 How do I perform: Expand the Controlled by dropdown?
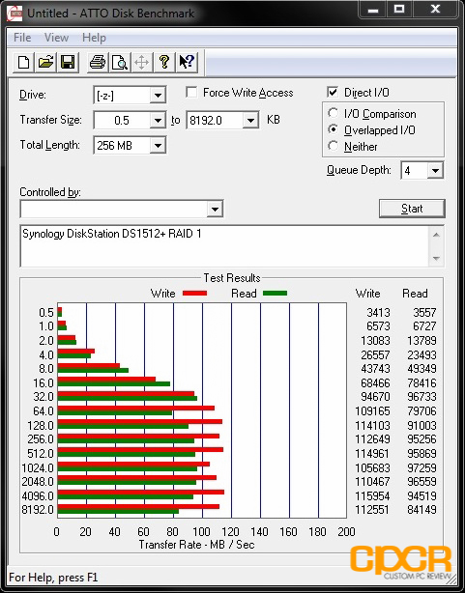(x=215, y=209)
